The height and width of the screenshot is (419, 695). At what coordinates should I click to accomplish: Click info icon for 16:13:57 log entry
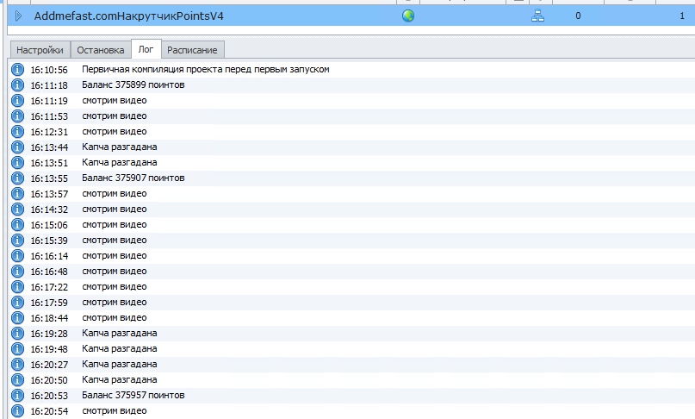[x=17, y=193]
